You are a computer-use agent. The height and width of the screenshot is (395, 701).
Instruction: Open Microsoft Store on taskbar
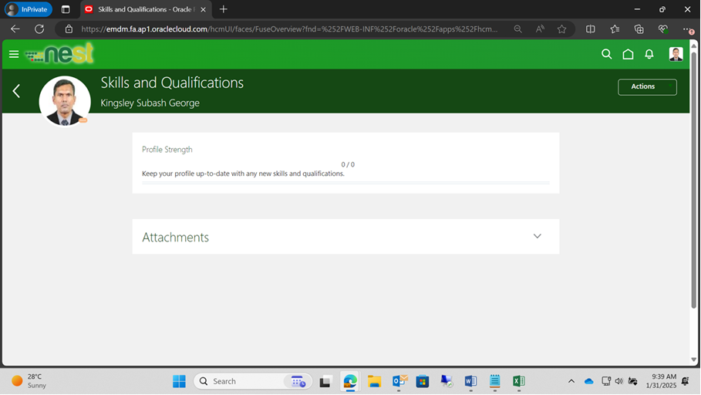click(423, 381)
